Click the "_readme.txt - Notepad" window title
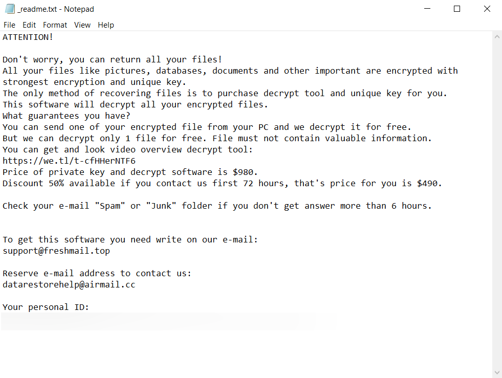 pyautogui.click(x=55, y=9)
